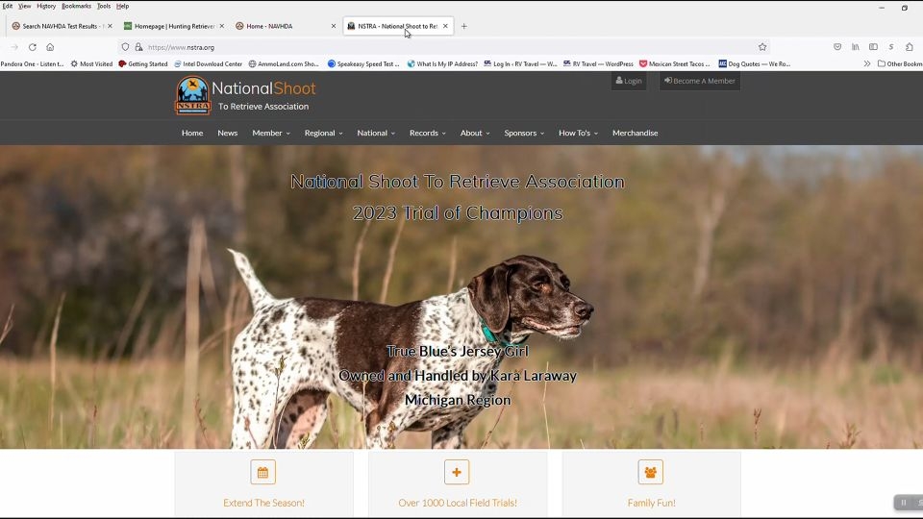Expand the About dropdown menu
The width and height of the screenshot is (923, 519).
[474, 133]
